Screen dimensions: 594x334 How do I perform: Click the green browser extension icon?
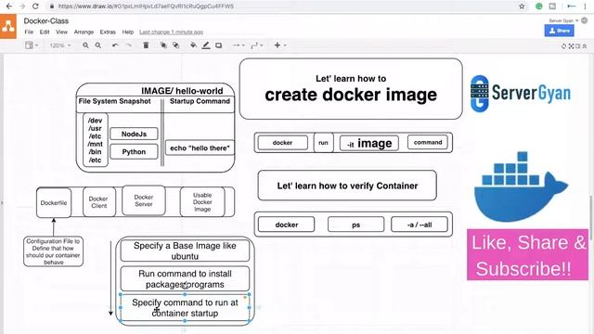(x=538, y=6)
